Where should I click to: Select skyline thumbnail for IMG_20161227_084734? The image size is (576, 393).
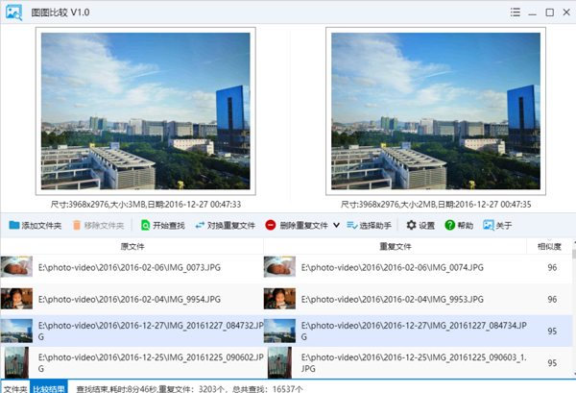pyautogui.click(x=279, y=331)
